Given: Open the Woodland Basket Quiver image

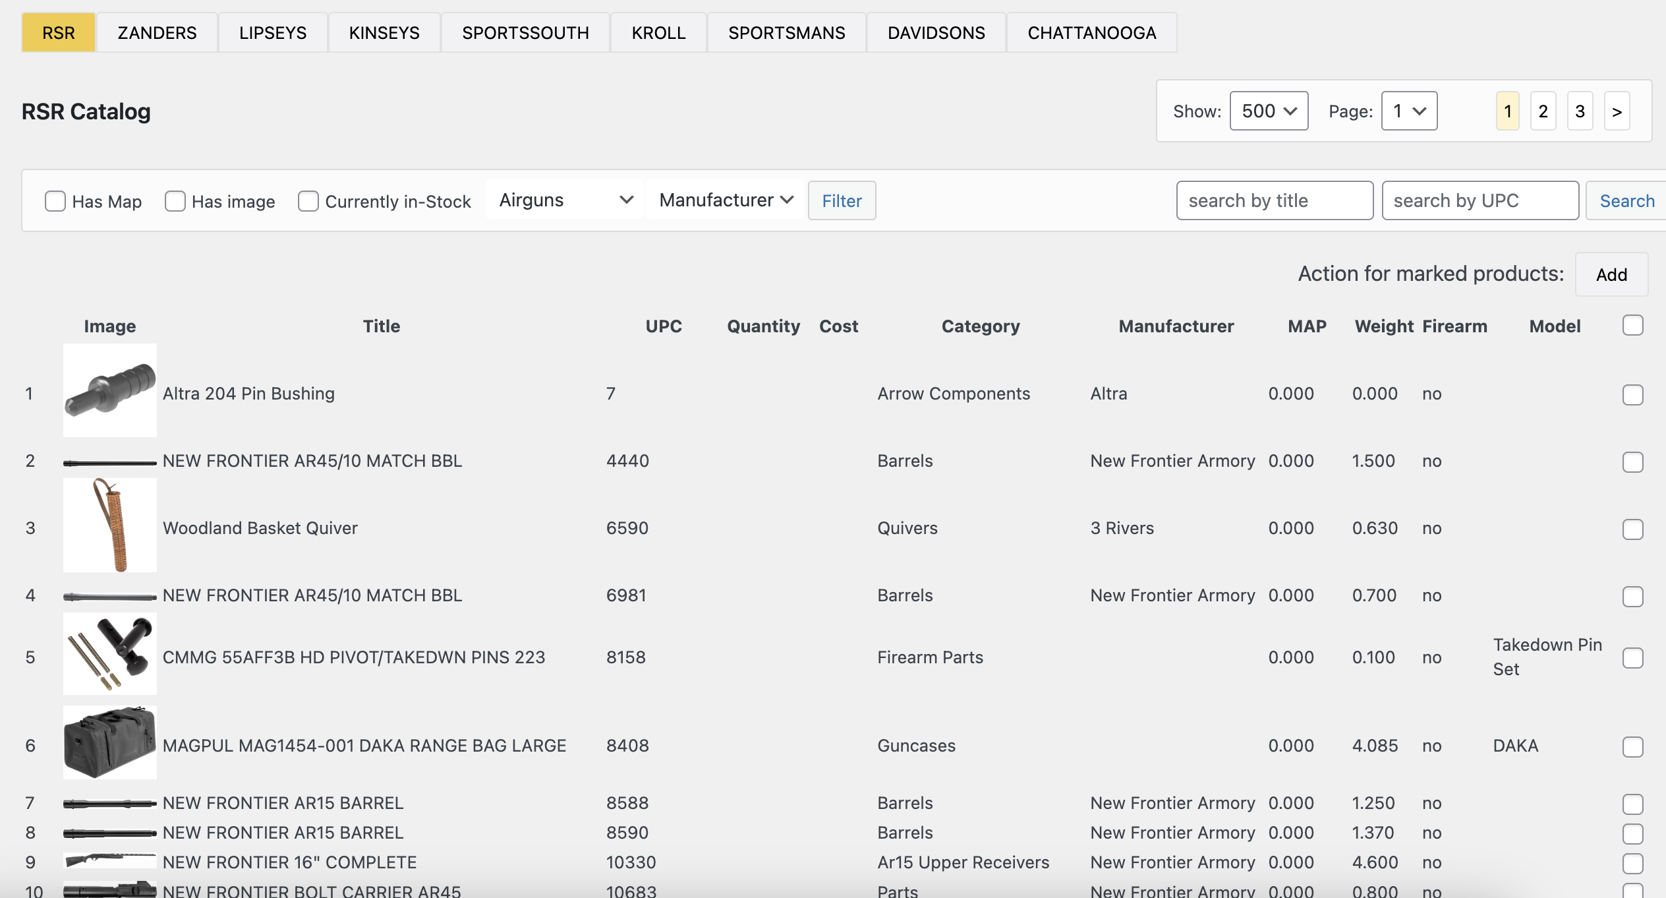Looking at the screenshot, I should 110,525.
